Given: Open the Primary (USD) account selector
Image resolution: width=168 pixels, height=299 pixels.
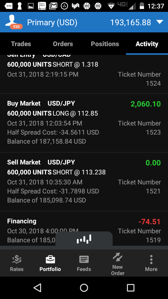Looking at the screenshot, I should [52, 22].
